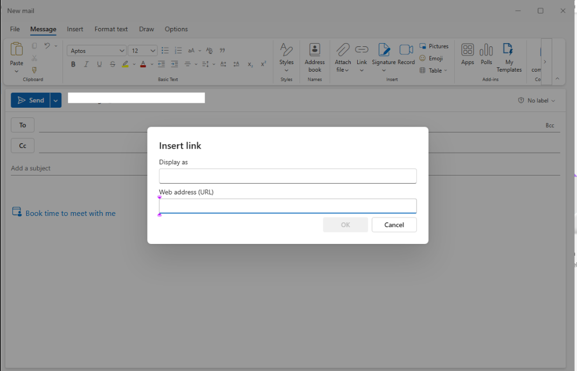Viewport: 577px width, 371px height.
Task: Expand the Link dropdown in ribbon
Action: (x=362, y=70)
